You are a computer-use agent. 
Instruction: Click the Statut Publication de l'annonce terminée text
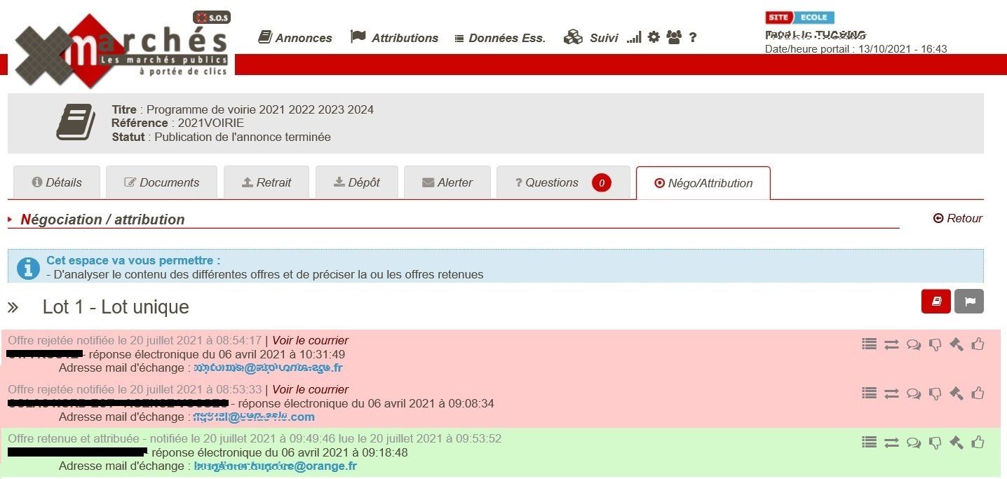tap(221, 137)
